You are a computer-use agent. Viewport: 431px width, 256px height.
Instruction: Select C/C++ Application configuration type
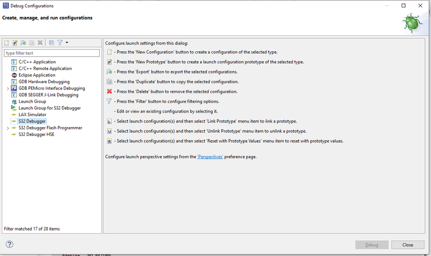coord(37,62)
